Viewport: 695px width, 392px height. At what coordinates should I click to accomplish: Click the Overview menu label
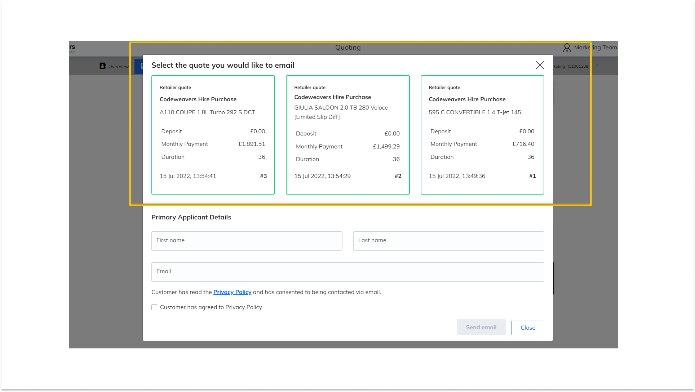pyautogui.click(x=118, y=66)
